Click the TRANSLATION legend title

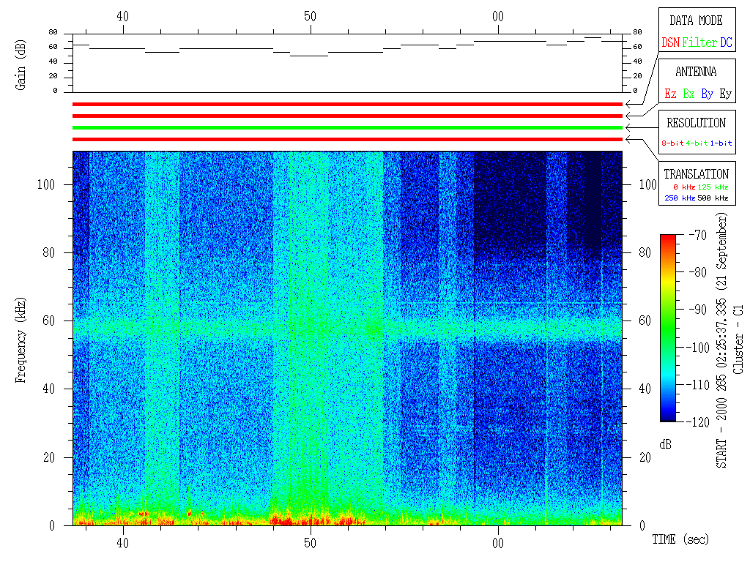click(x=696, y=174)
